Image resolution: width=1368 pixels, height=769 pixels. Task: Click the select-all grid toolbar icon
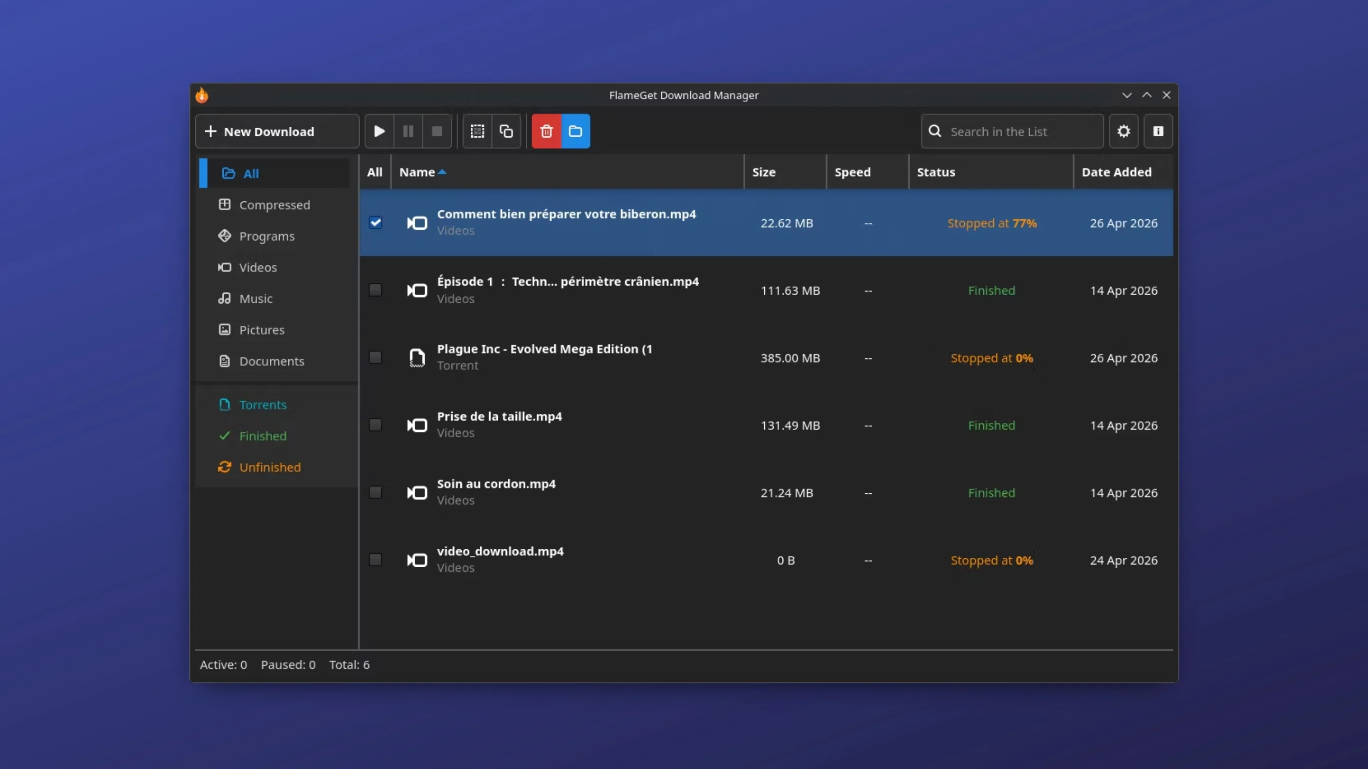tap(477, 131)
